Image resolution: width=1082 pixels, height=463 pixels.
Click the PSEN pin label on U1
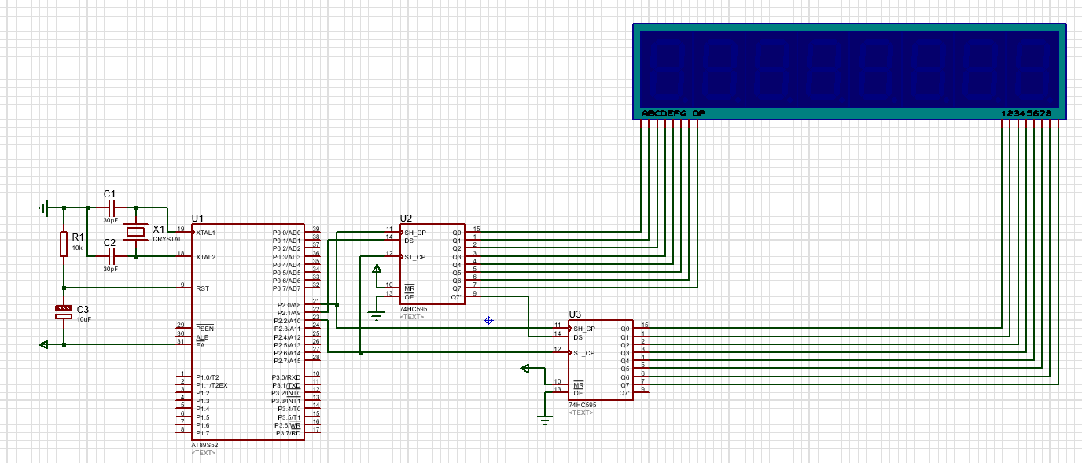click(204, 328)
